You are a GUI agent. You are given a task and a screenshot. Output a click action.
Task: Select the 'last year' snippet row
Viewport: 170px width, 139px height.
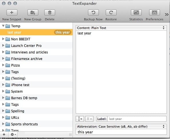coord(36,32)
